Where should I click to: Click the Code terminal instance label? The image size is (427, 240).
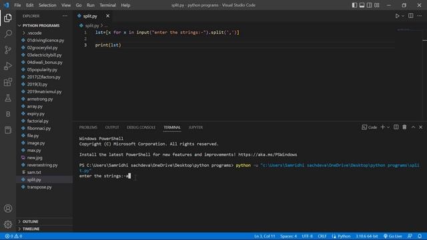click(x=369, y=127)
